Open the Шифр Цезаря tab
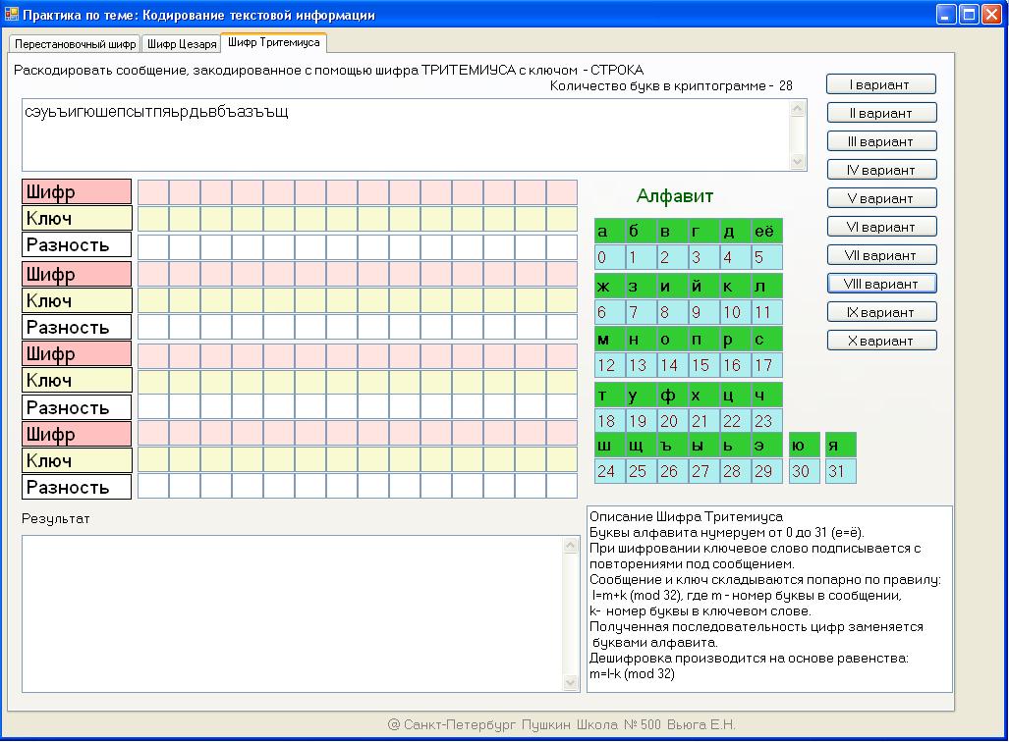The width and height of the screenshot is (1009, 742). point(180,44)
